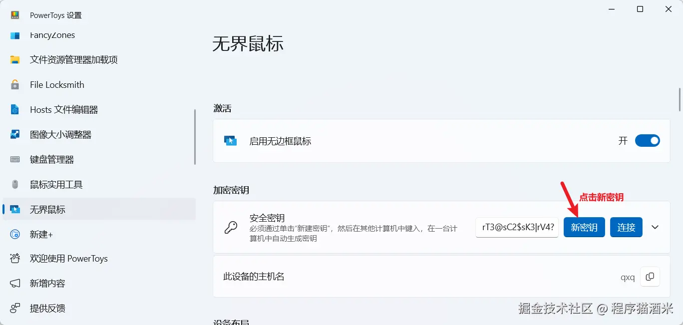Open 文件资源管理器加载项 settings page

[x=99, y=60]
